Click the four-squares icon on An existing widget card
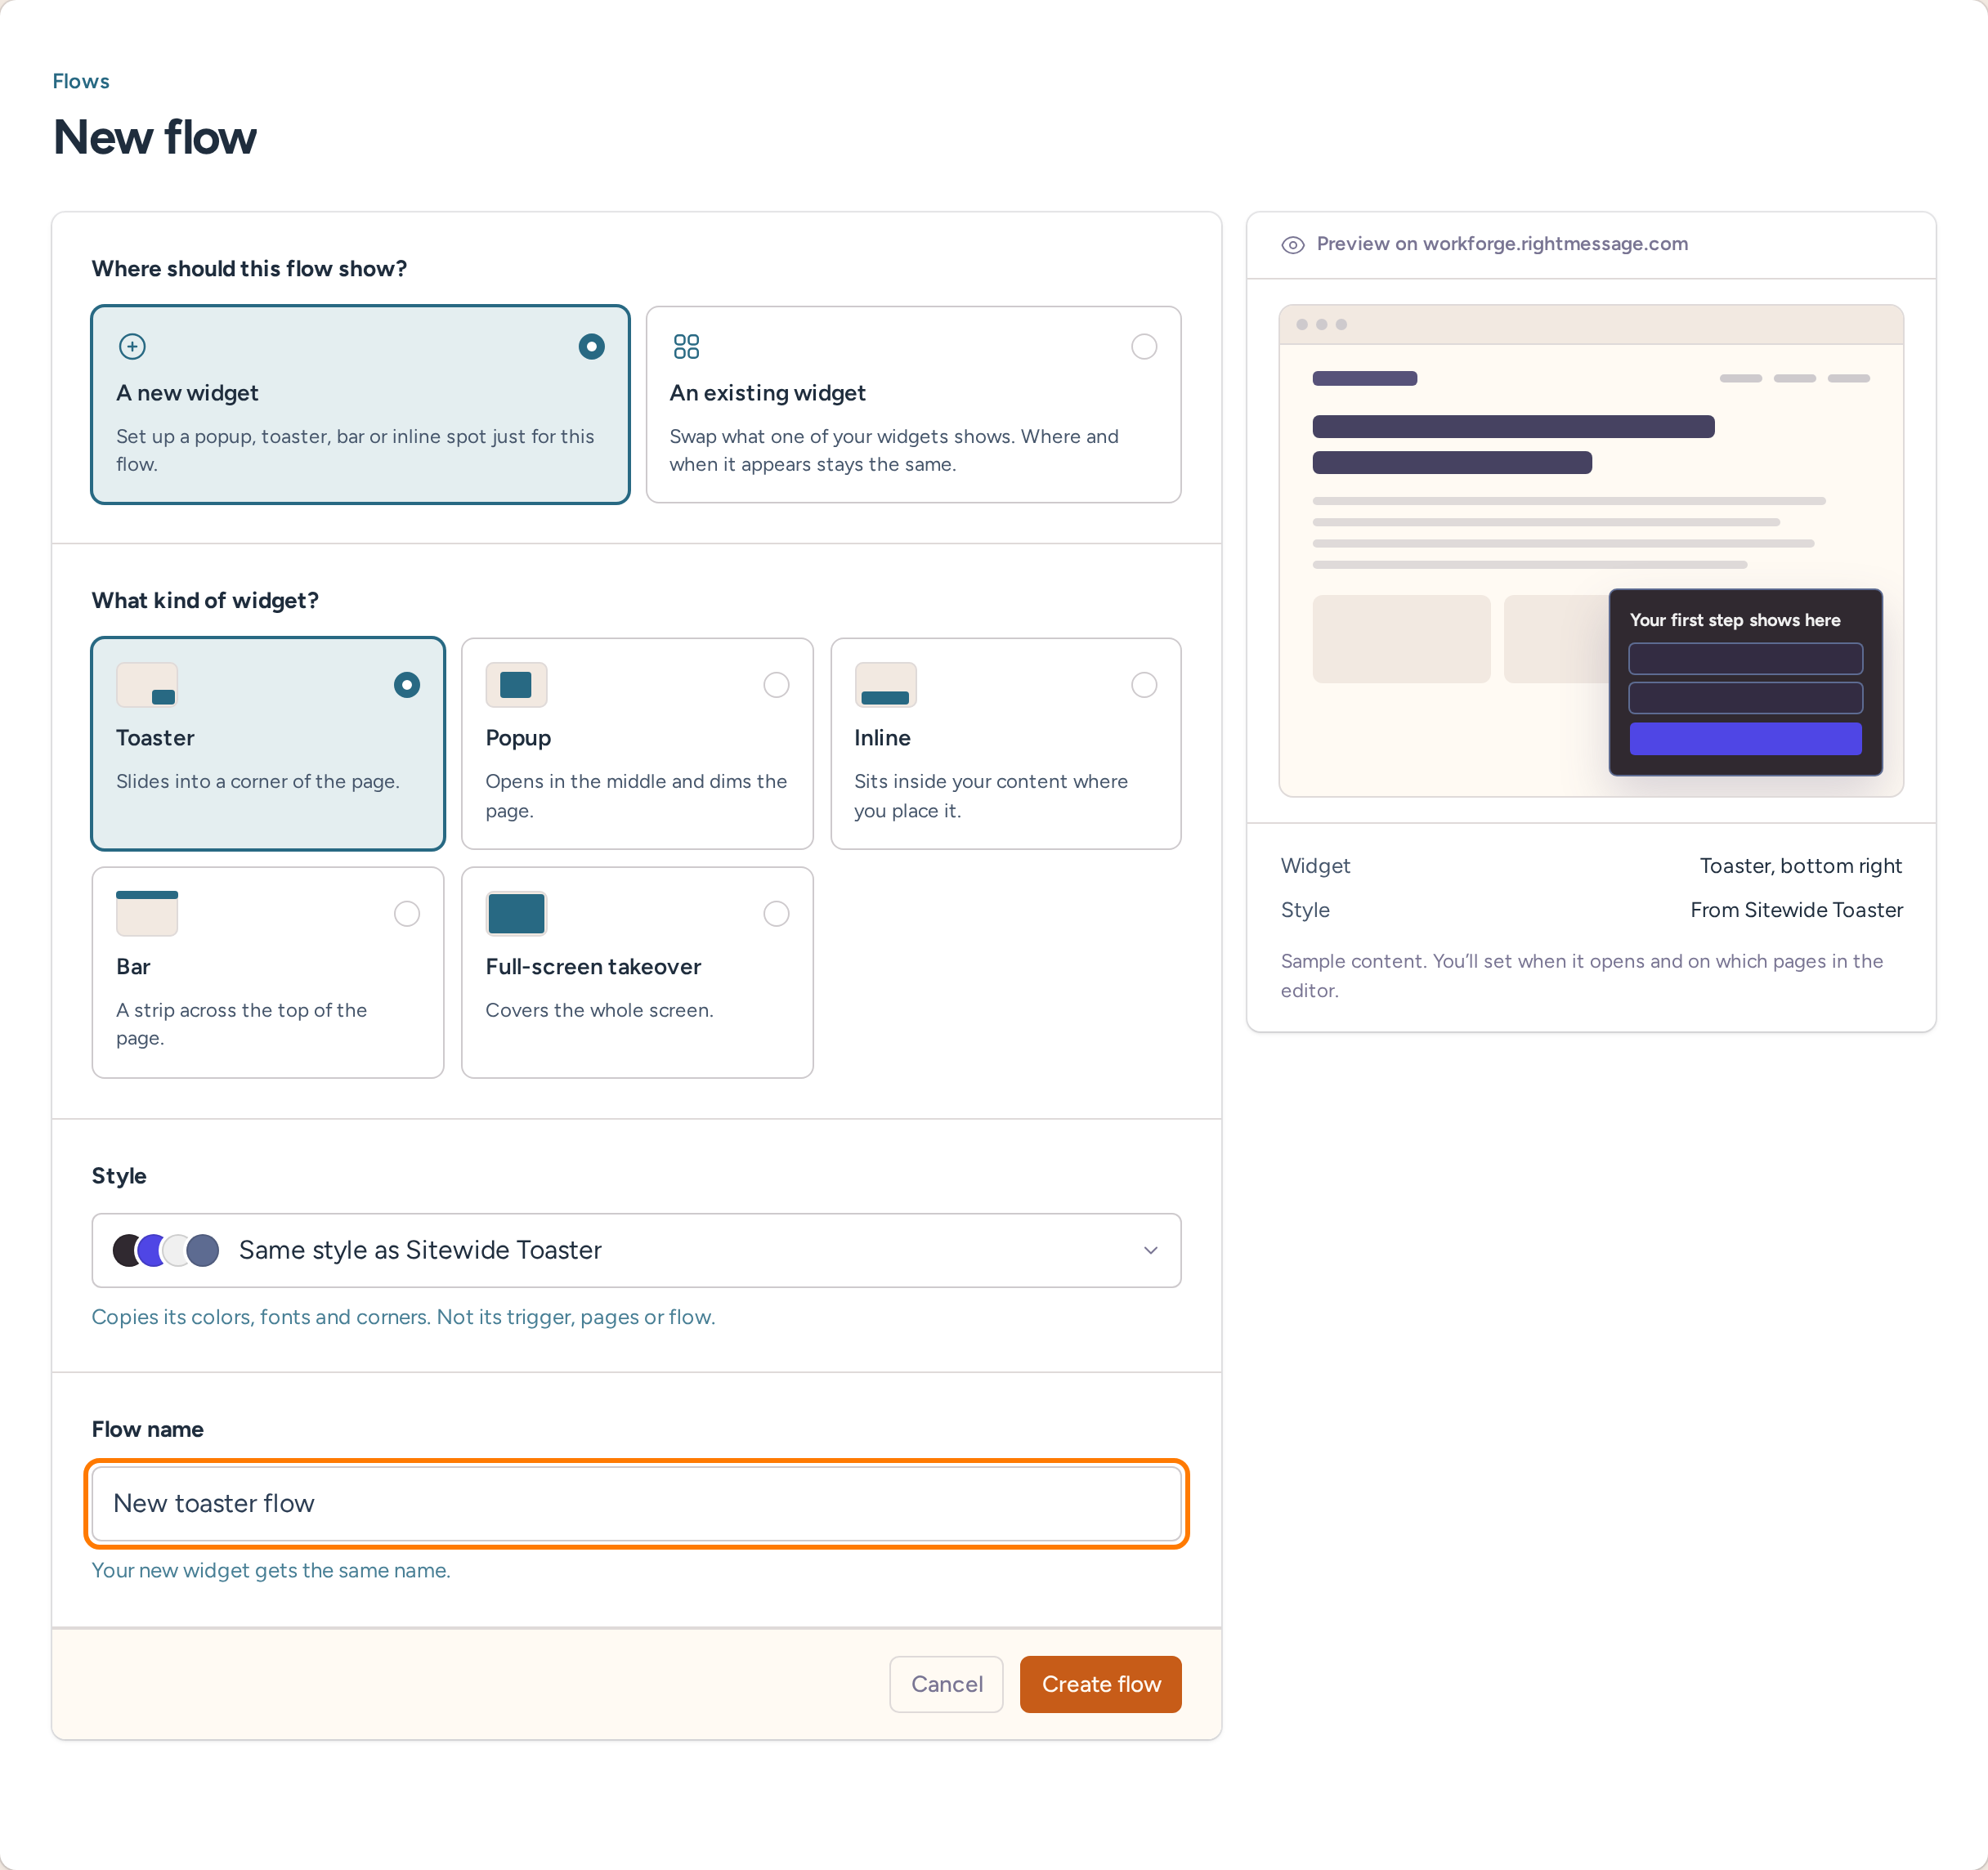This screenshot has height=1870, width=1988. (x=686, y=346)
